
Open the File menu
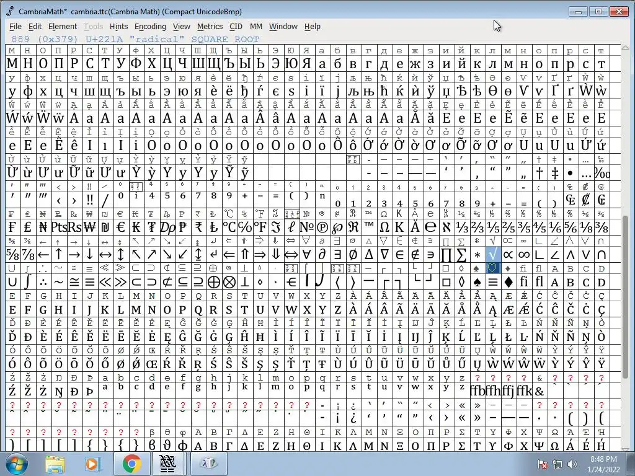coord(16,26)
